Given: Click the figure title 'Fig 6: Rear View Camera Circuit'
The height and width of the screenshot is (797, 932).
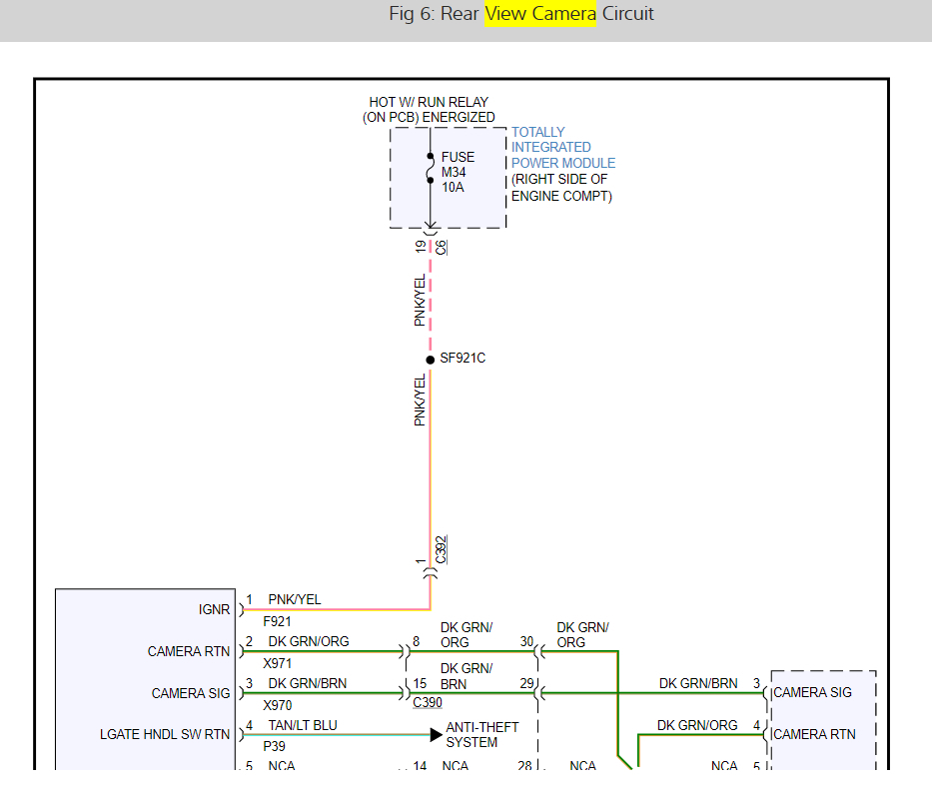Looking at the screenshot, I should pos(521,14).
